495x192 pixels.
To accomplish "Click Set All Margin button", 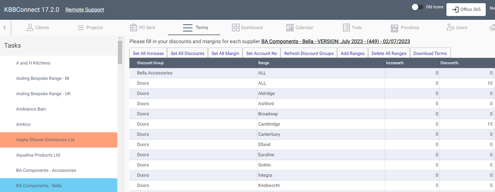I will pos(225,53).
